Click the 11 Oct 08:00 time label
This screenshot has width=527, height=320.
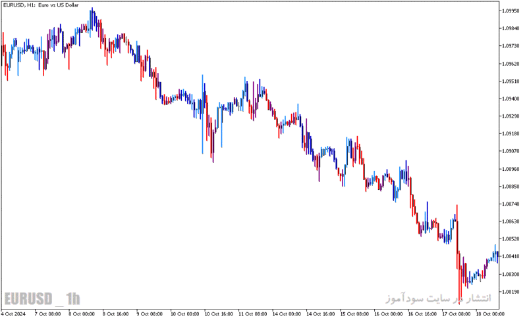tap(253, 314)
